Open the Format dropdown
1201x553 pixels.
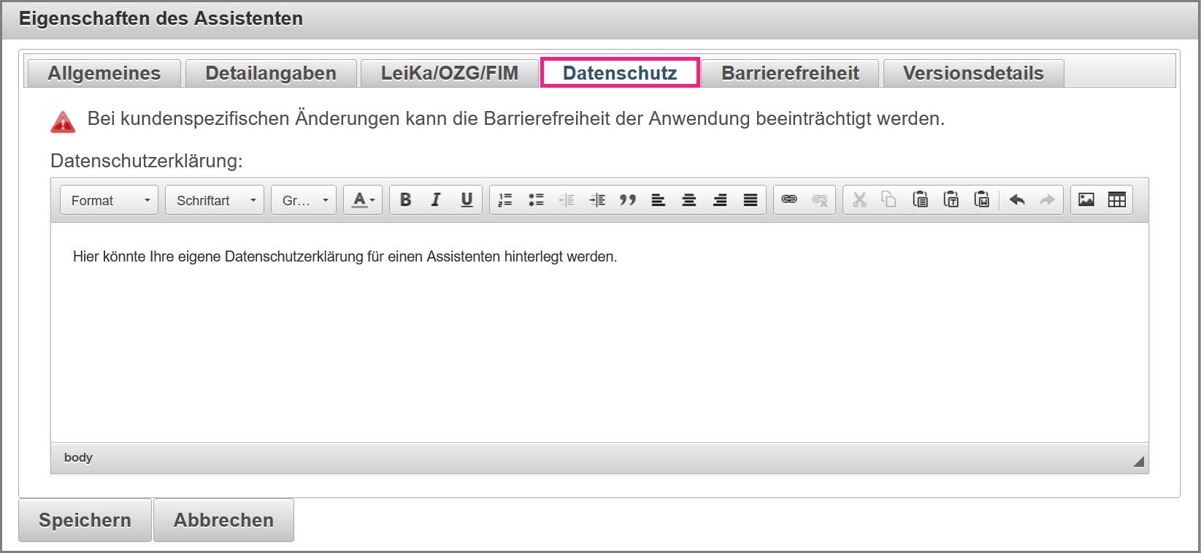click(112, 200)
